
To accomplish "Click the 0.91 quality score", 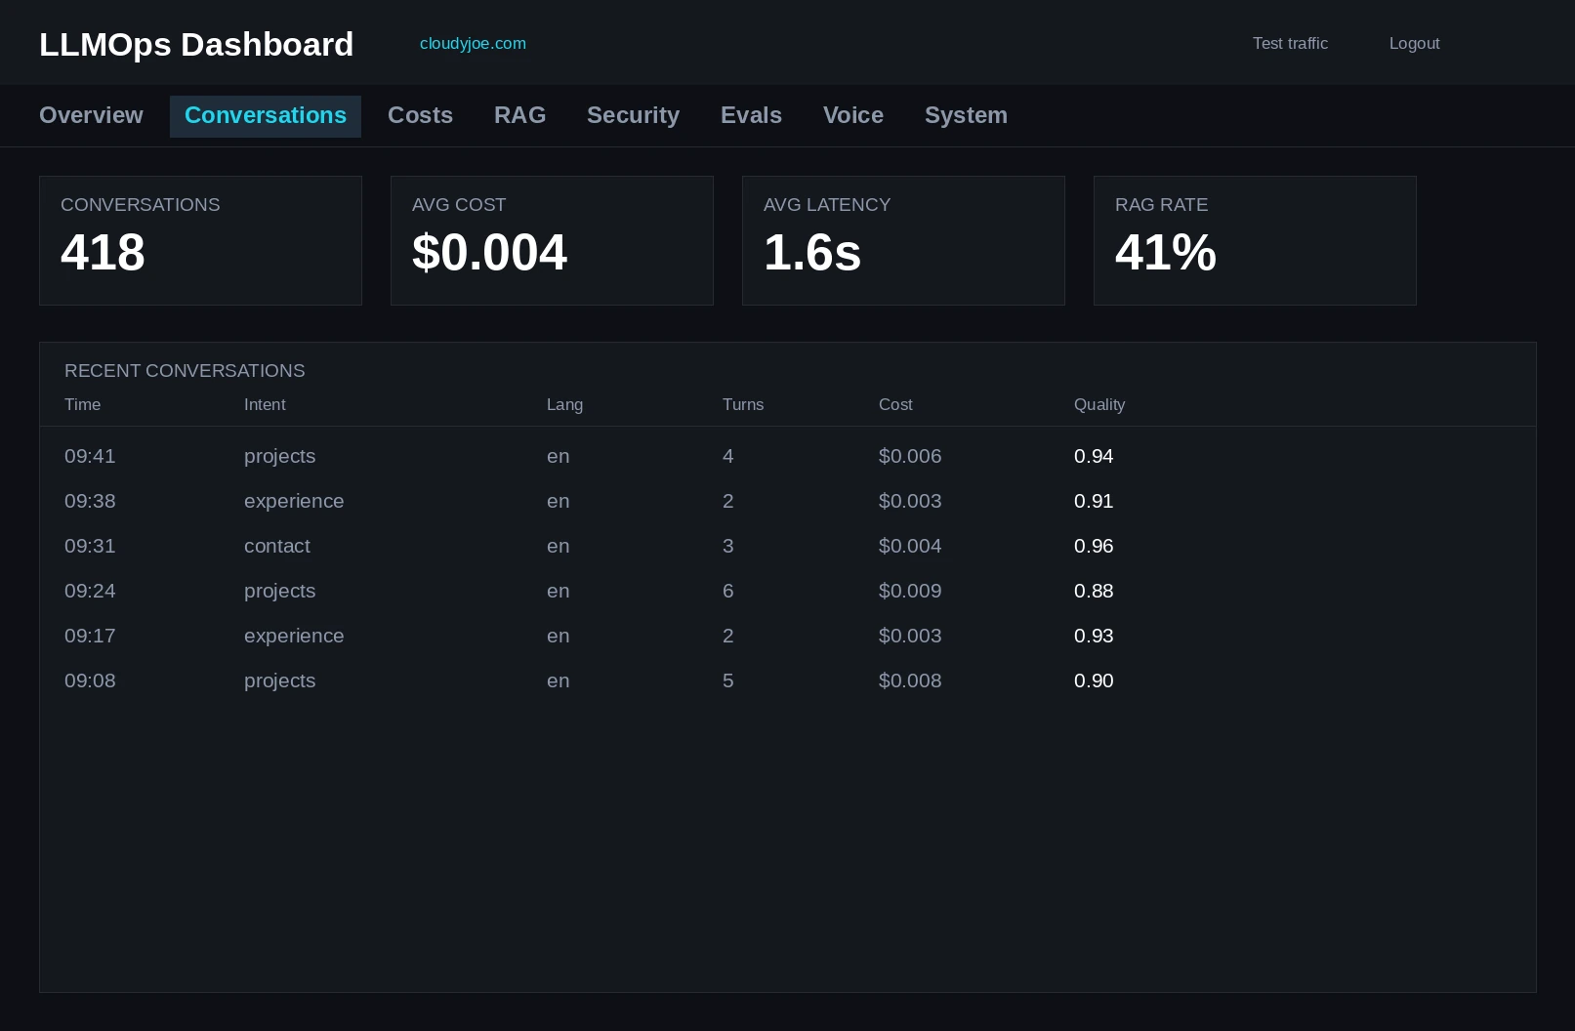I will coord(1094,501).
